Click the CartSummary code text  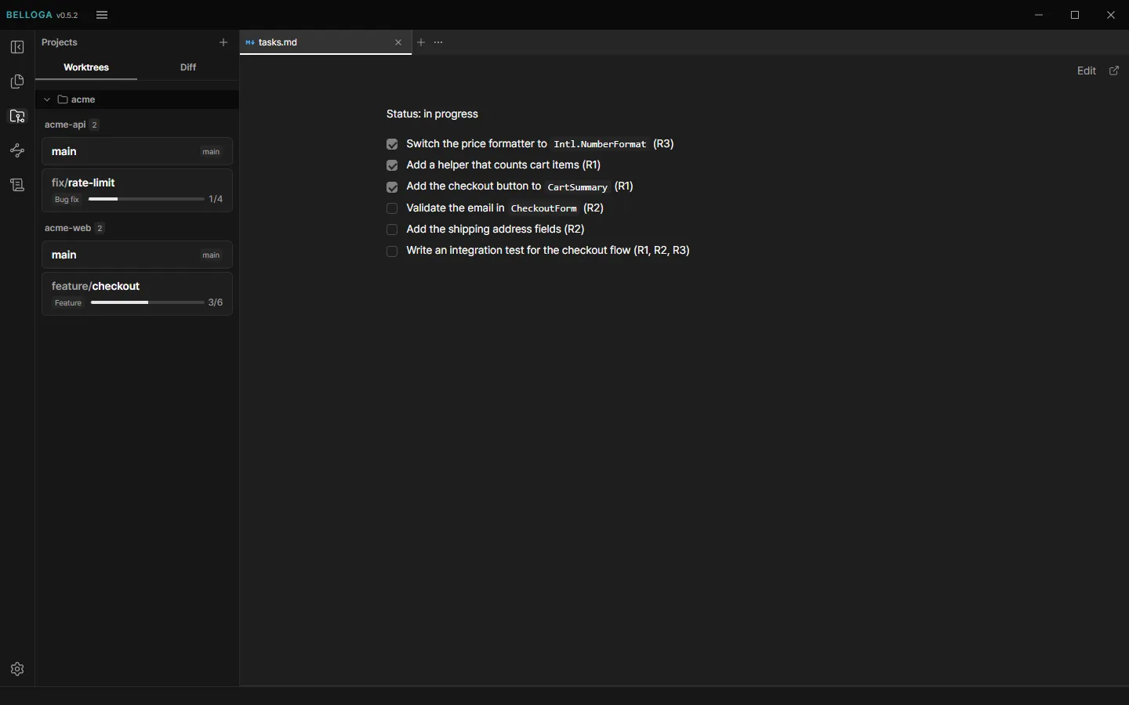click(x=578, y=187)
